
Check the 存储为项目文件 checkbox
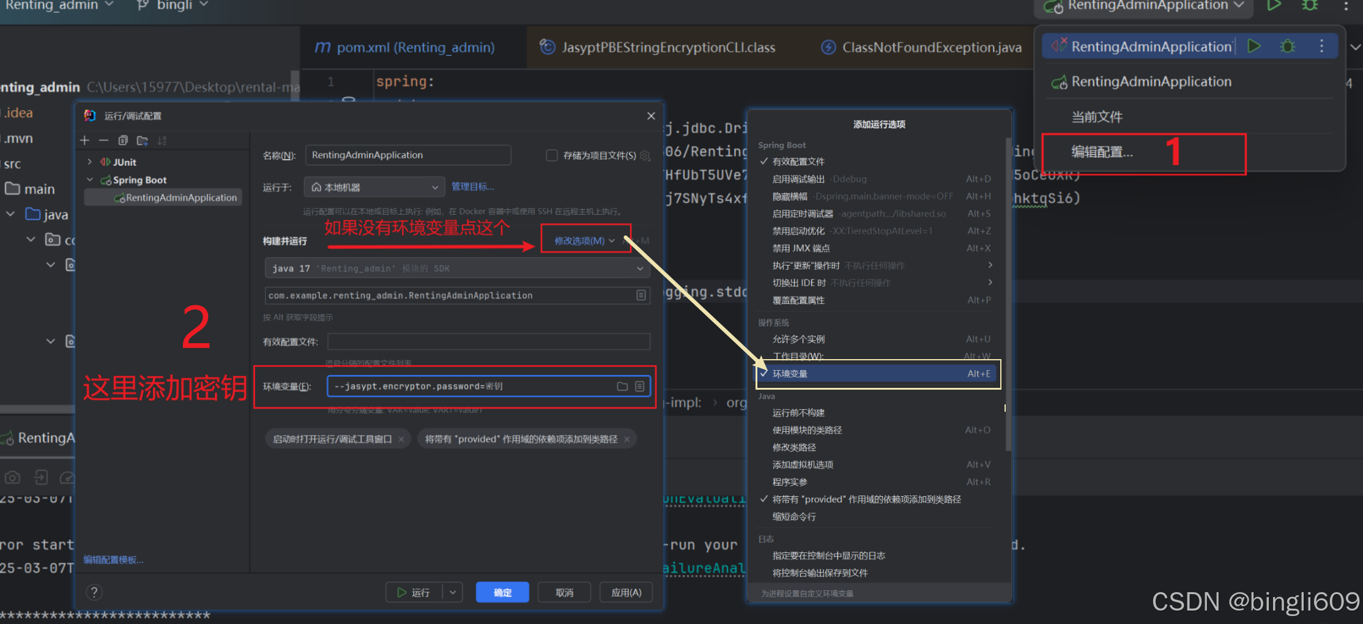[x=551, y=155]
